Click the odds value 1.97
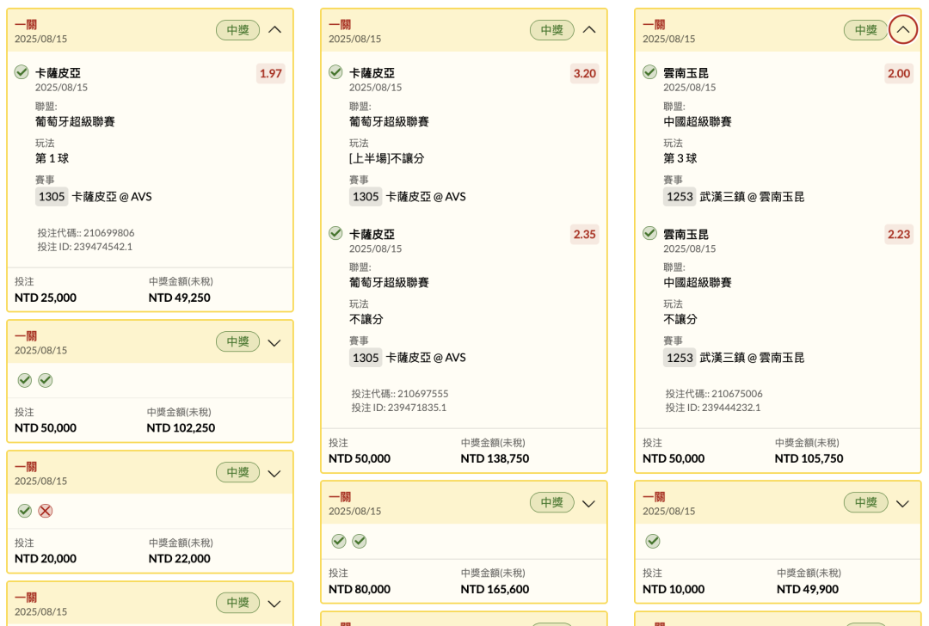This screenshot has width=929, height=626. coord(271,73)
